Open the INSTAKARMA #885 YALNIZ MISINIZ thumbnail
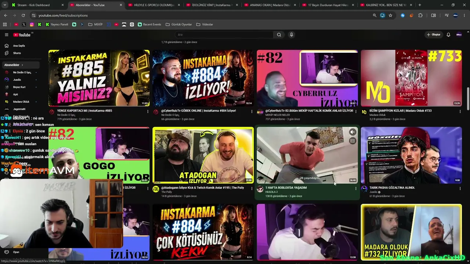470x264 pixels. click(x=99, y=78)
